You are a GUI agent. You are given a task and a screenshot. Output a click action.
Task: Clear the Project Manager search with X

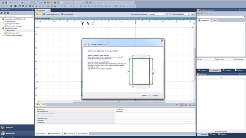point(244,17)
